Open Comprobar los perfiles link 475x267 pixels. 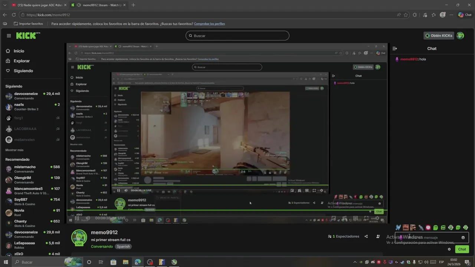coord(209,24)
